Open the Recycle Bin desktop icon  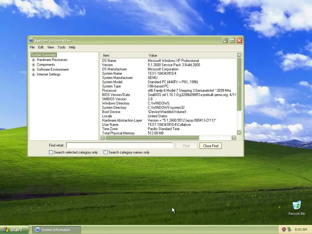[x=297, y=208]
